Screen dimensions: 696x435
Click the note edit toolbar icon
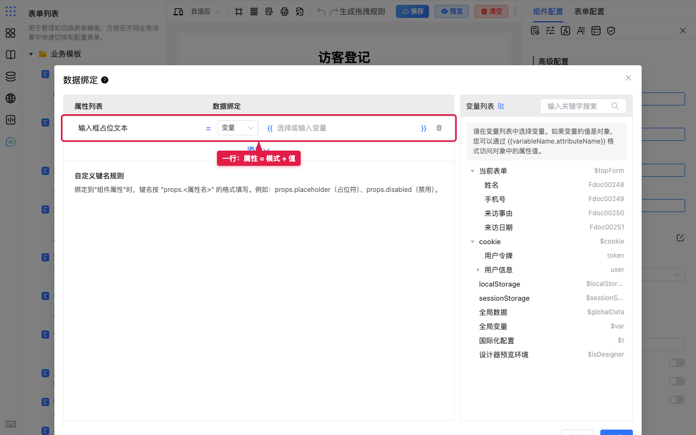click(x=269, y=11)
